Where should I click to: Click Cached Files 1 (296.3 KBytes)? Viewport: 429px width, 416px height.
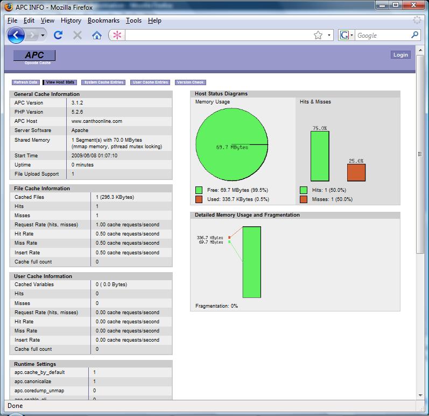tap(115, 197)
